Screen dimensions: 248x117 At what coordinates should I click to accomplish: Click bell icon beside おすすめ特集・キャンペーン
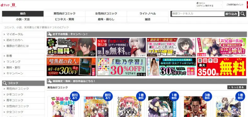point(50,34)
